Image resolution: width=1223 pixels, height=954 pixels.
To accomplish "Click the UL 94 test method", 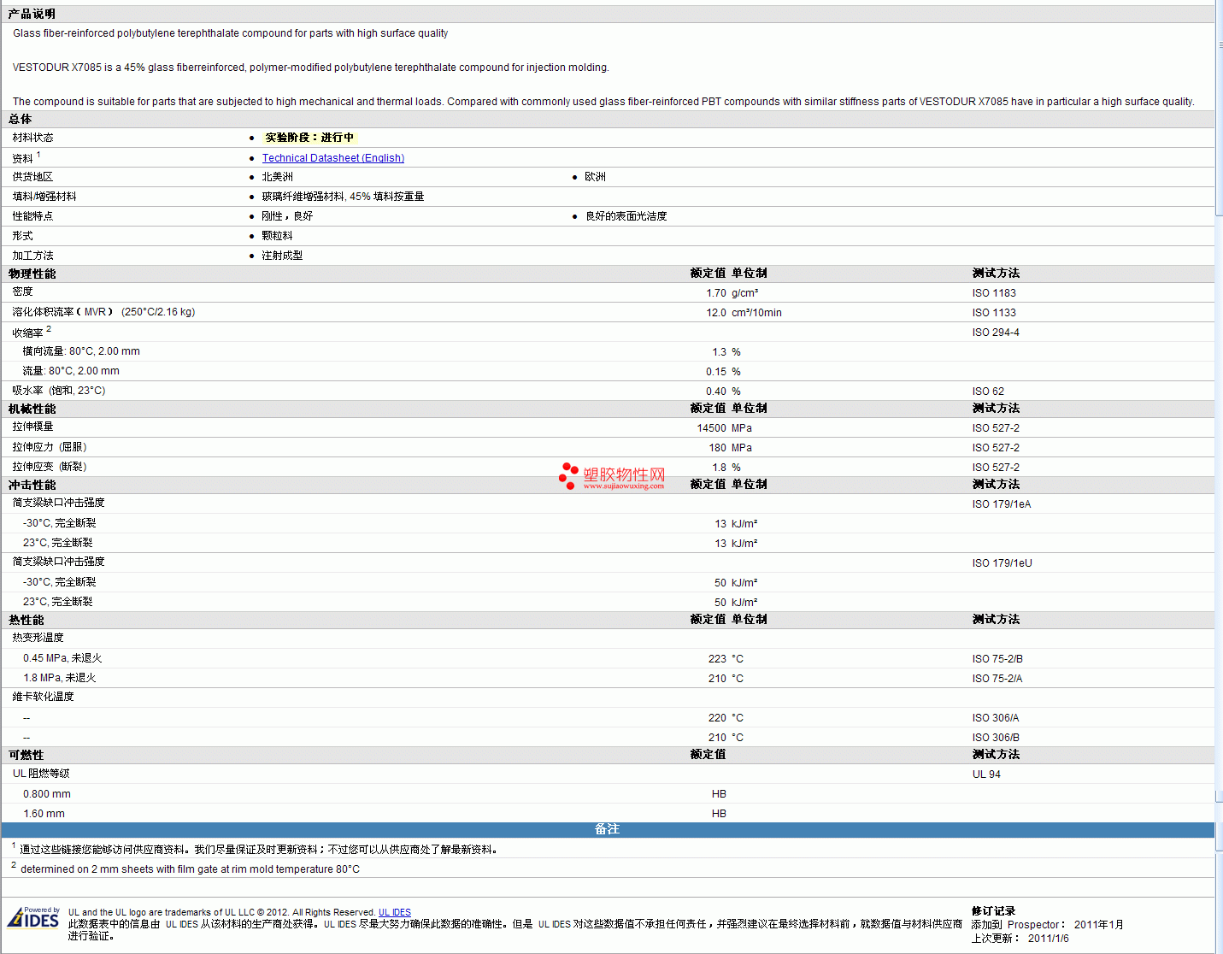I will [x=986, y=774].
